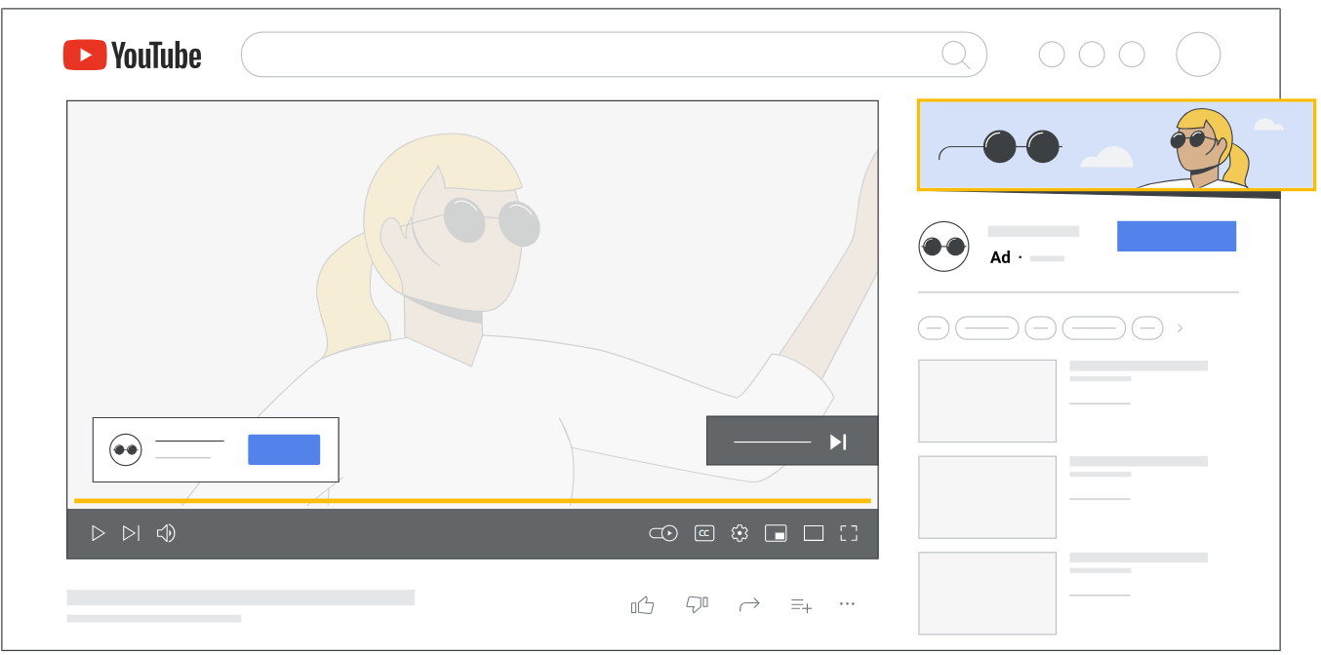Click blue call-to-action button in video overlay

284,449
